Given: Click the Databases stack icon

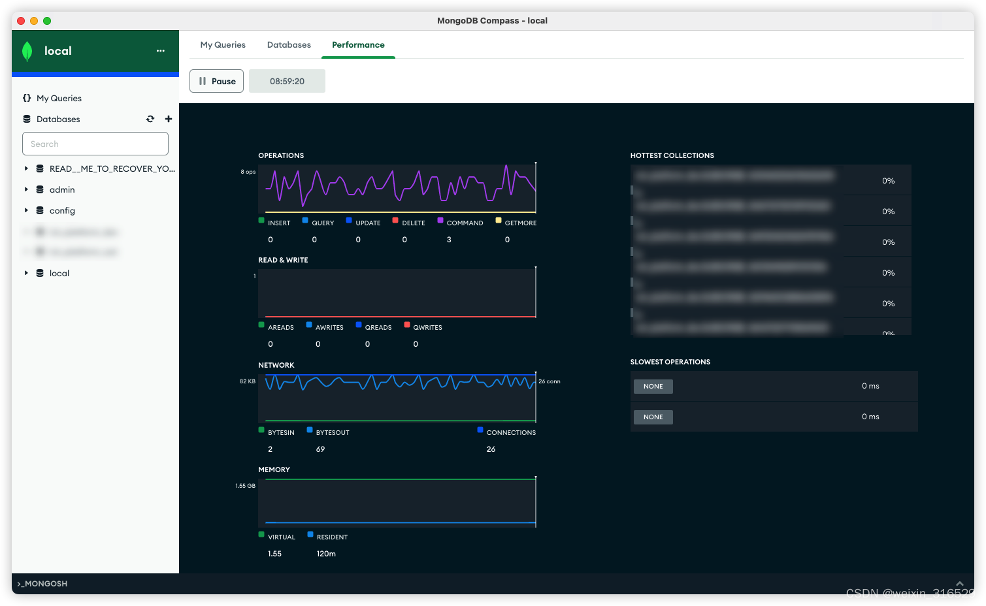Looking at the screenshot, I should coord(27,119).
